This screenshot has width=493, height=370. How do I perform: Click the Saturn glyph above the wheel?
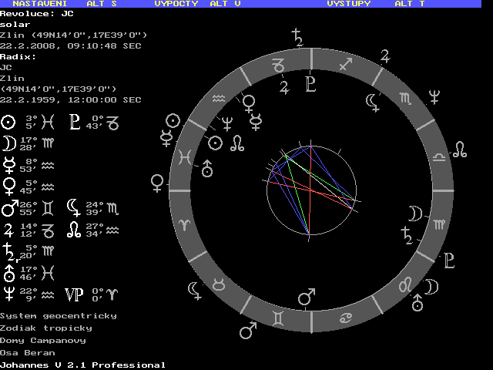tap(297, 35)
